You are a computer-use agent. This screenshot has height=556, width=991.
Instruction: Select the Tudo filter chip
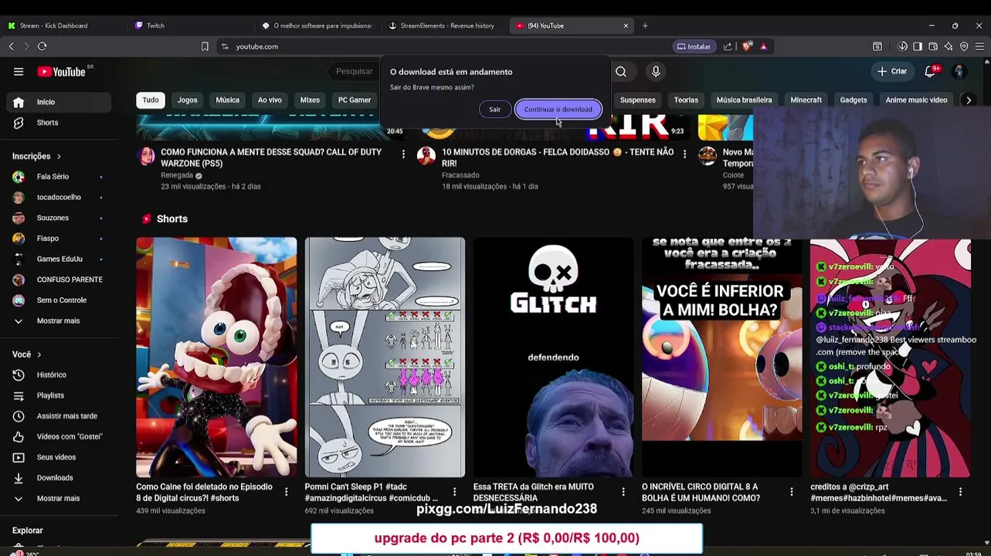point(151,100)
